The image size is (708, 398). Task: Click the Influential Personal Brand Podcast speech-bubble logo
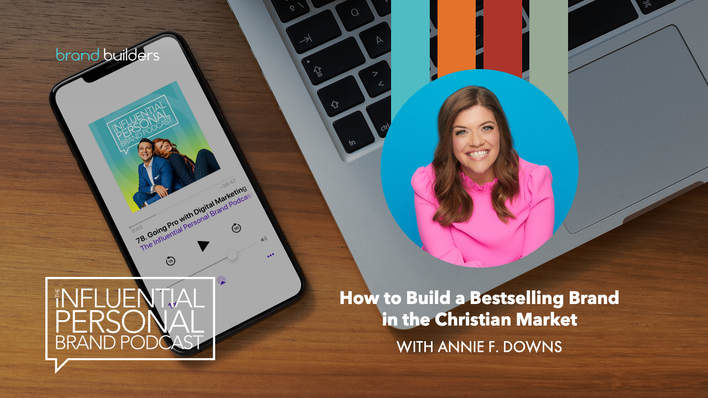coord(130,321)
